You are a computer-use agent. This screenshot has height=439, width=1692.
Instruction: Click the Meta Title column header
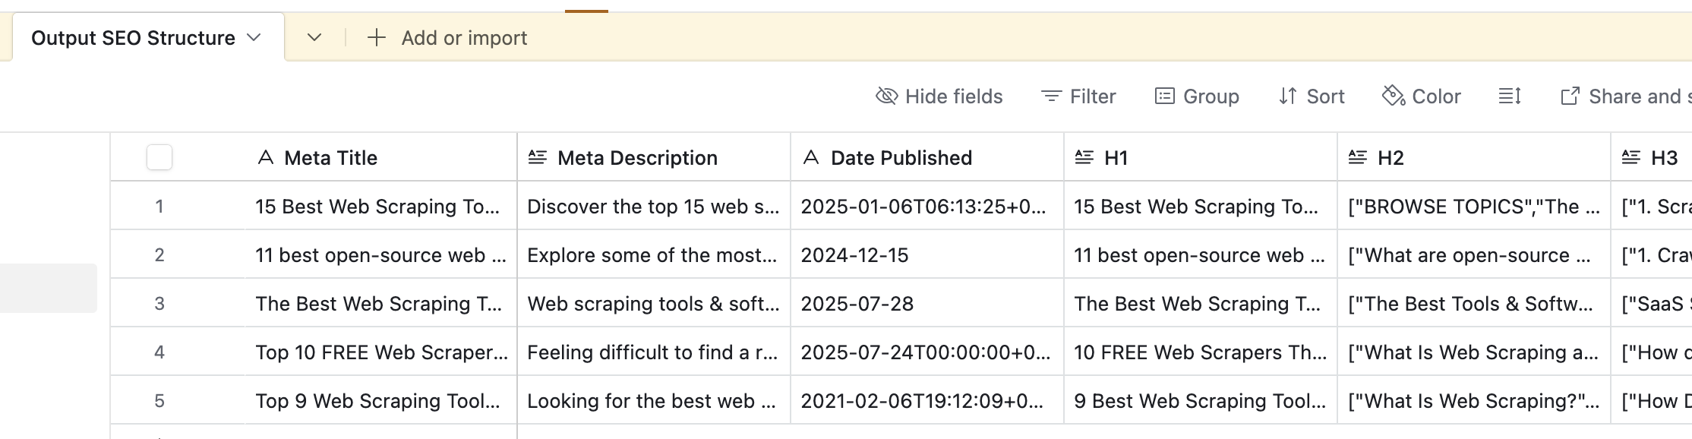[330, 158]
